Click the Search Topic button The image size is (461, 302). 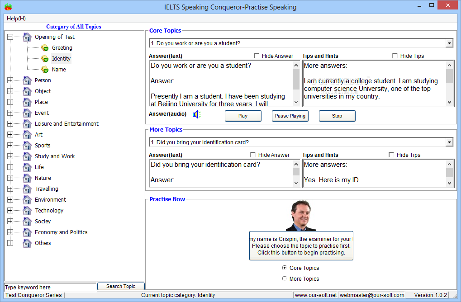pyautogui.click(x=121, y=286)
